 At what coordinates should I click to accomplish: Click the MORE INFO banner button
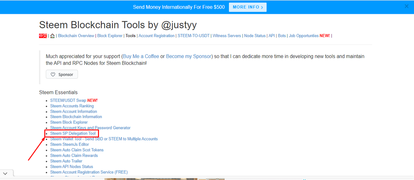(x=248, y=7)
